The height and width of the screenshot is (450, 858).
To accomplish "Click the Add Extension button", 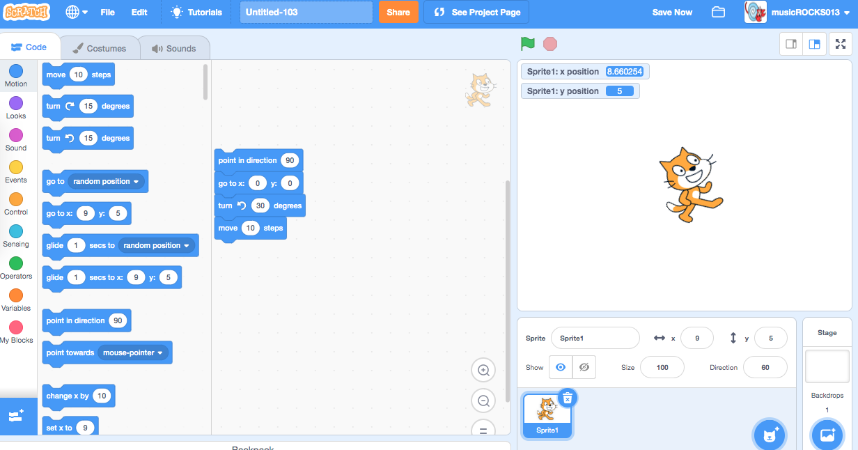I will point(17,416).
